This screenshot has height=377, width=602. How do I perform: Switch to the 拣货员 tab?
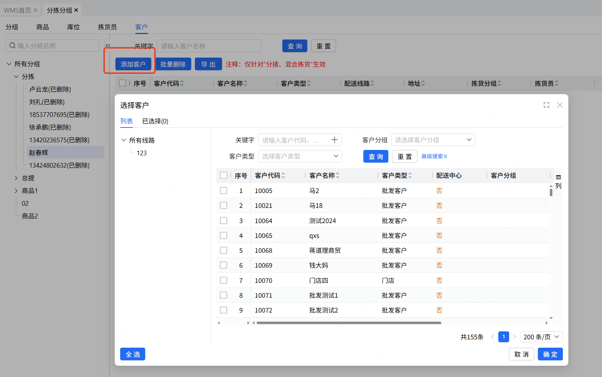click(107, 27)
